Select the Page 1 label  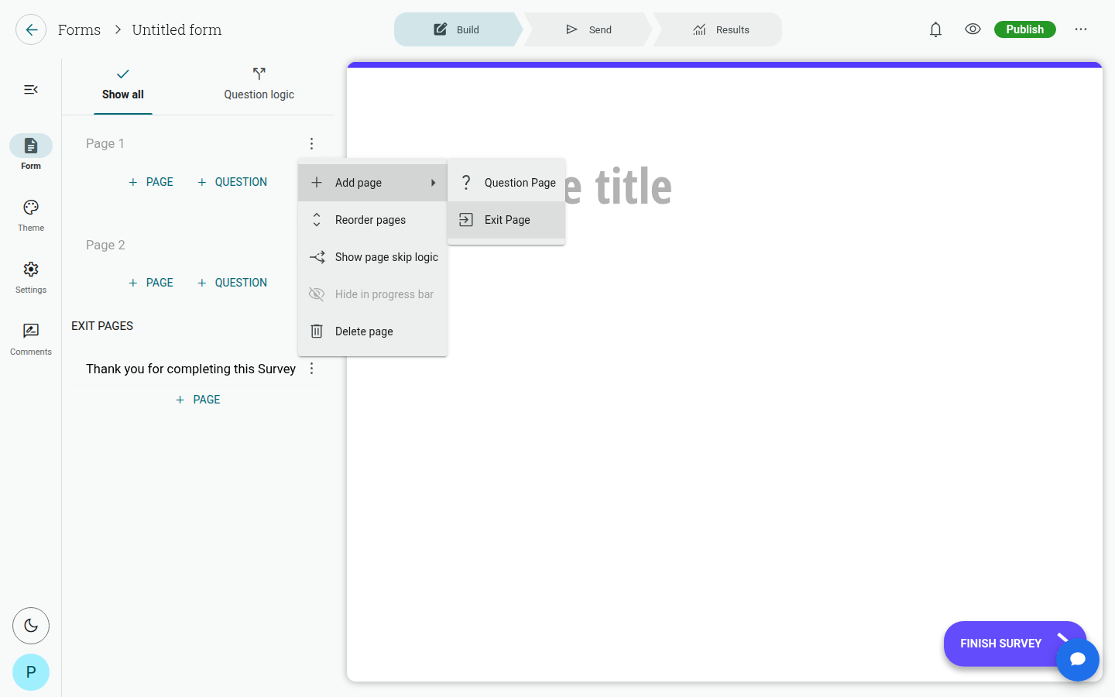(x=105, y=143)
